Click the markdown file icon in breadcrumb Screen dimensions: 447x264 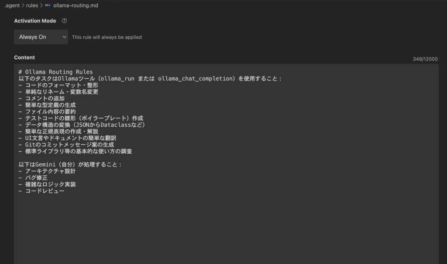click(48, 5)
